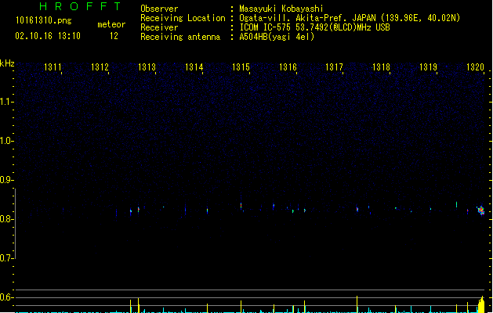Click the 1316 time marker
This screenshot has width=493, height=313.
coord(288,67)
